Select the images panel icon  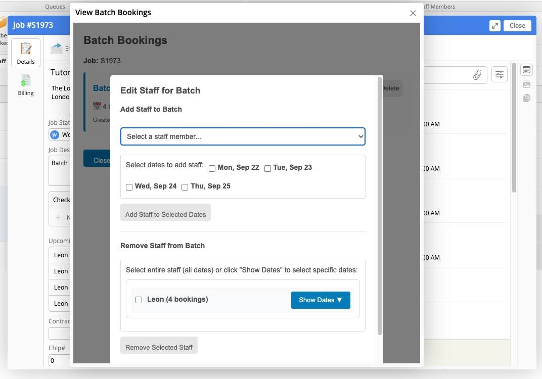526,84
